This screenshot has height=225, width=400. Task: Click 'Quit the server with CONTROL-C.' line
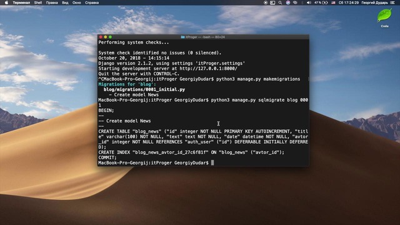click(139, 74)
